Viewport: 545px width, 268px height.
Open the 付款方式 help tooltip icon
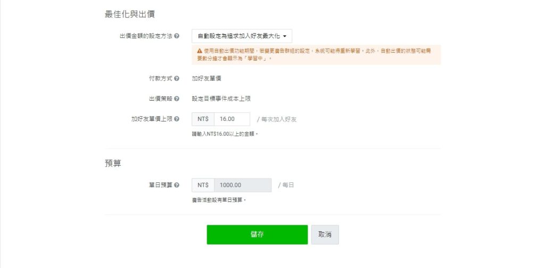(x=177, y=78)
